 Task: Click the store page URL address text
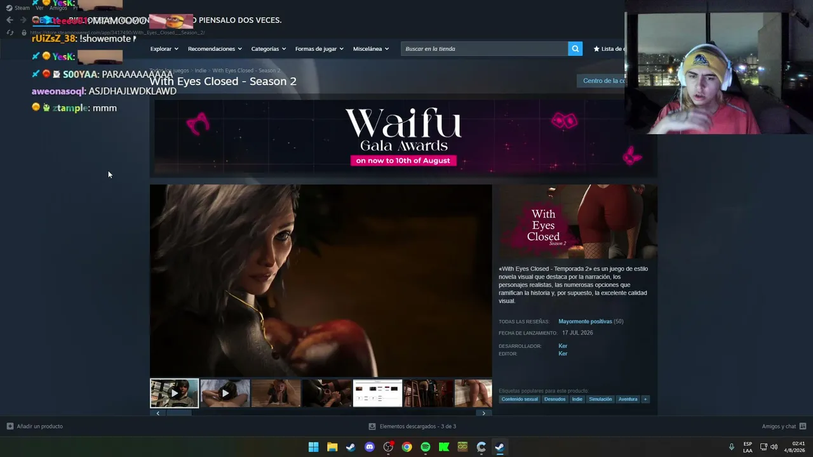click(x=118, y=32)
